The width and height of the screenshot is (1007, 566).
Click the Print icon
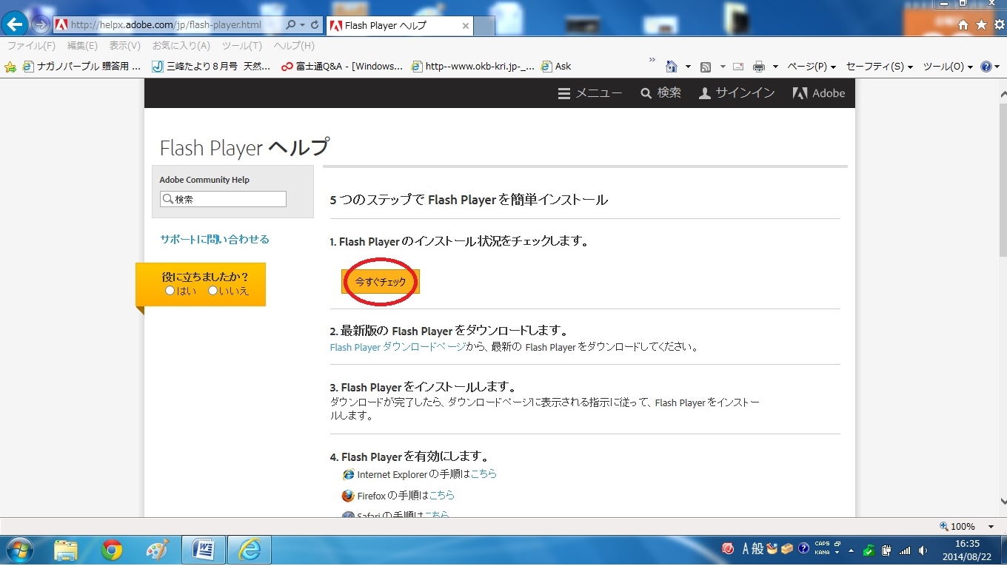[759, 67]
